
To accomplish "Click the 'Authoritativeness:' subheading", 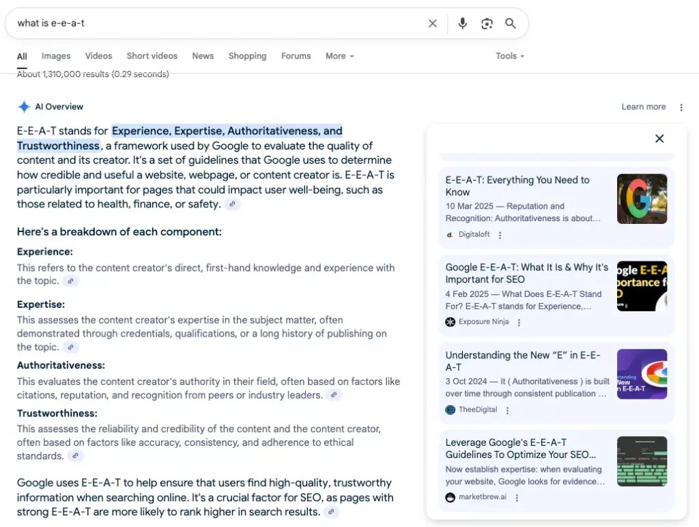I will (x=61, y=366).
